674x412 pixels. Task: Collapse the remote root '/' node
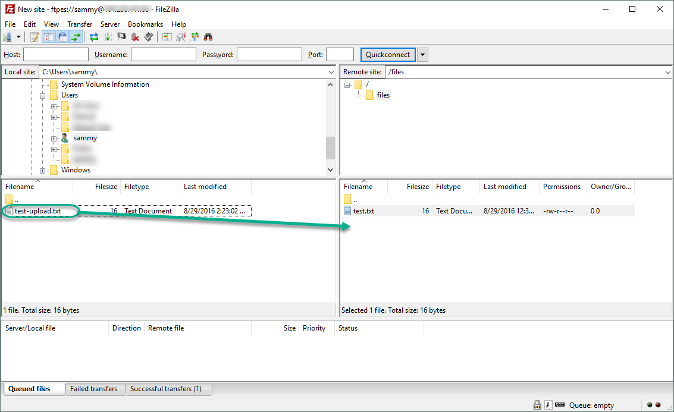point(347,85)
